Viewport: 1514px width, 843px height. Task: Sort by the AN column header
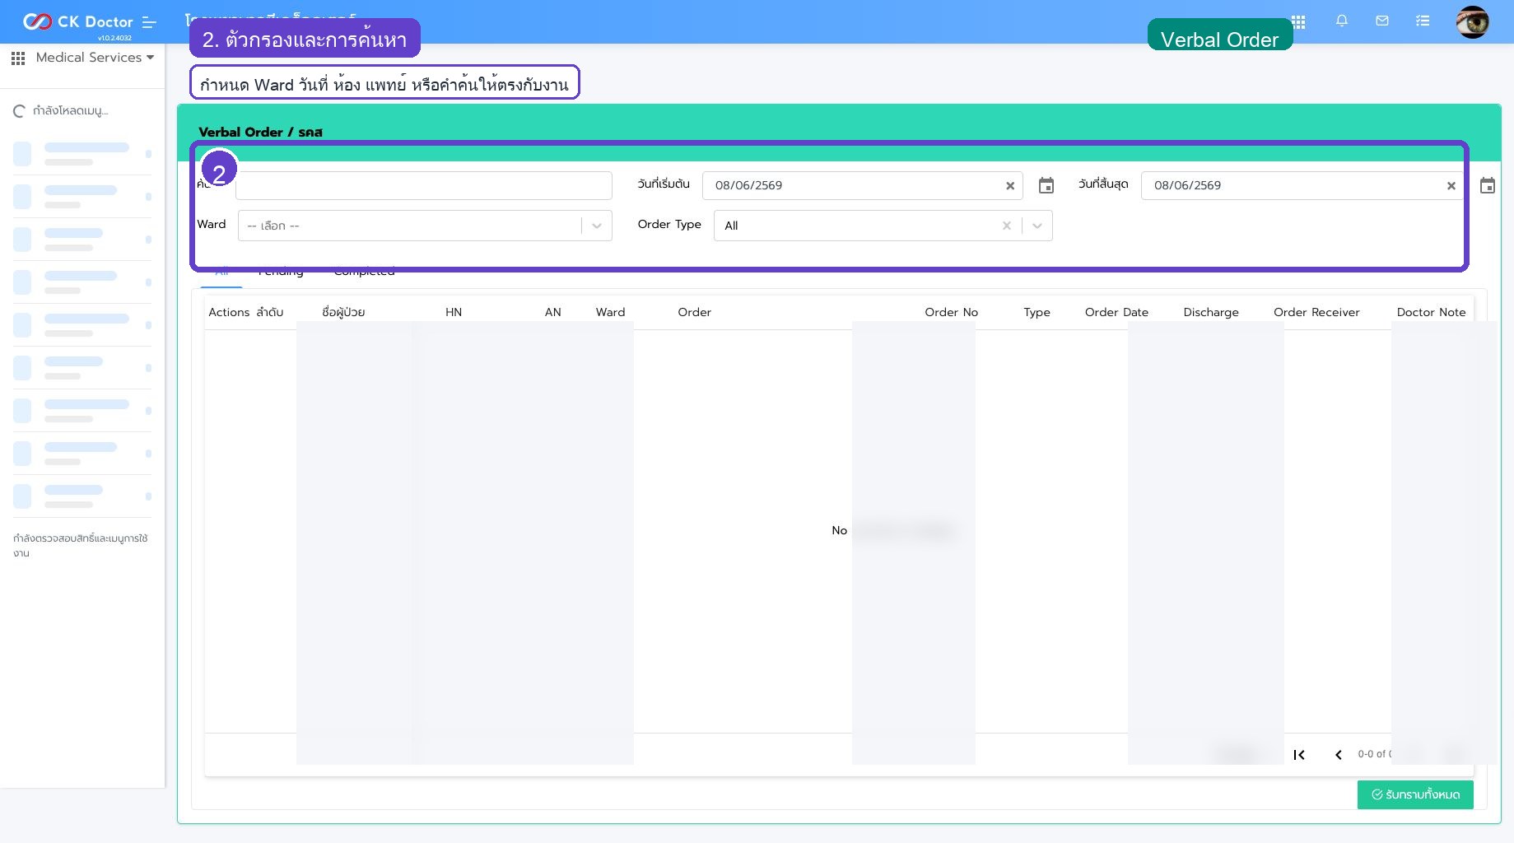(552, 312)
